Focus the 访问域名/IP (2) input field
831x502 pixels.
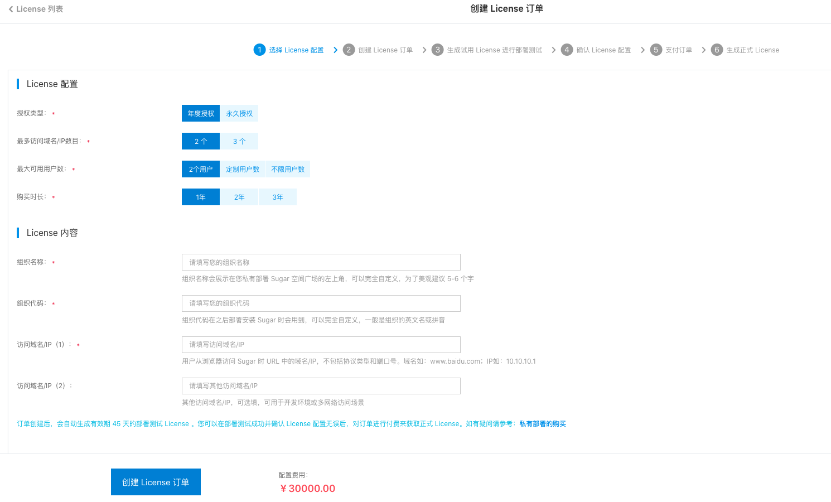(321, 386)
